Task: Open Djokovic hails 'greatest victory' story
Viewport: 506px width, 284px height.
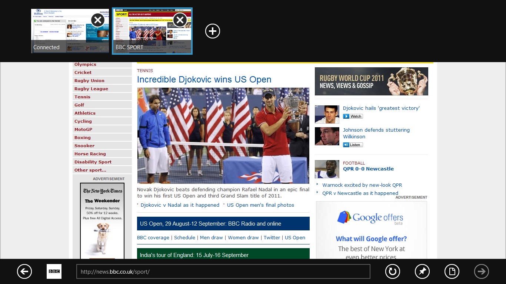Action: coord(381,108)
